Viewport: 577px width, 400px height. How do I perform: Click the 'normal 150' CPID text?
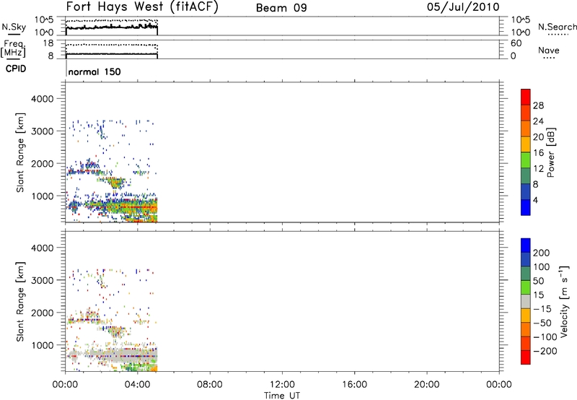pos(94,71)
